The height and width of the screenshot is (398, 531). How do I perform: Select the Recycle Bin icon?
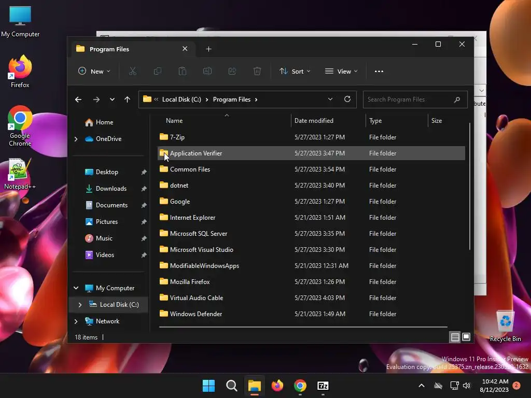[x=505, y=326]
